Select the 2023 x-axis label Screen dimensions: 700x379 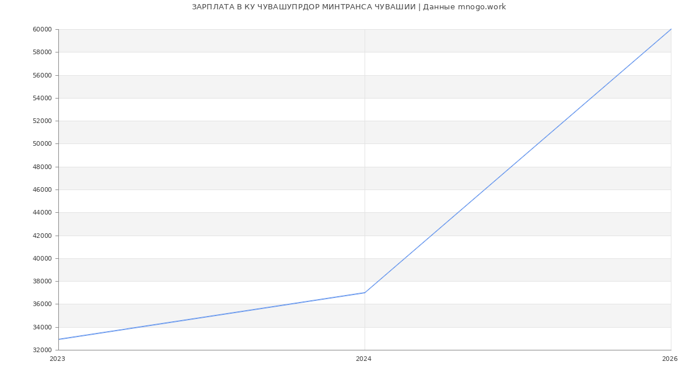pyautogui.click(x=57, y=359)
